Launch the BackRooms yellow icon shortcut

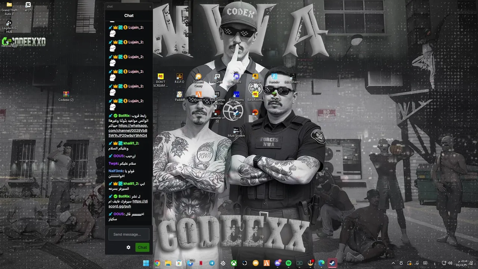255,96
